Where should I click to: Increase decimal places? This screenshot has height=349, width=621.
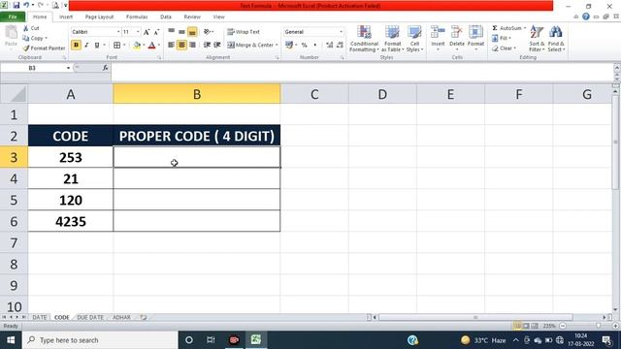pyautogui.click(x=330, y=46)
